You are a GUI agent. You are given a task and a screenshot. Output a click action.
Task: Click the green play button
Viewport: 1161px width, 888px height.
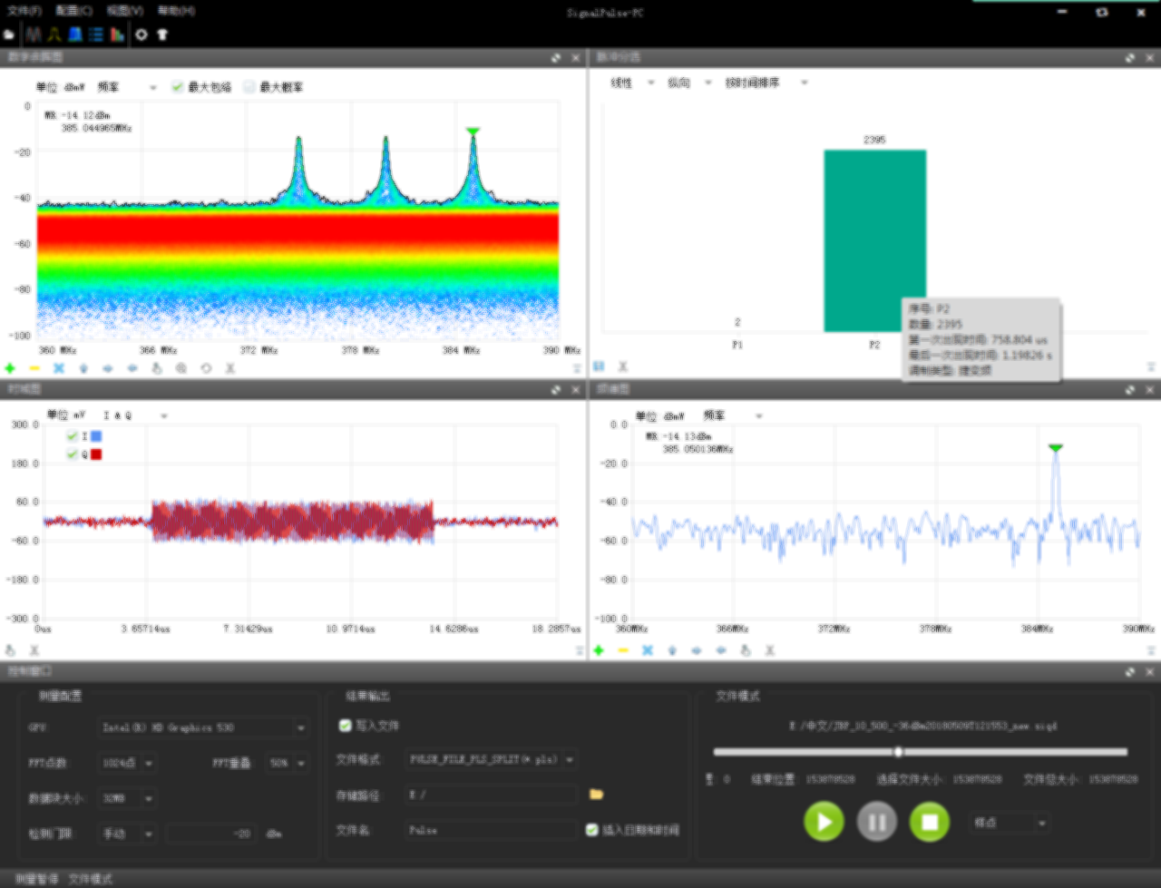[x=824, y=822]
